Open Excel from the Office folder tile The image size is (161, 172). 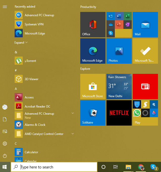tap(127, 16)
